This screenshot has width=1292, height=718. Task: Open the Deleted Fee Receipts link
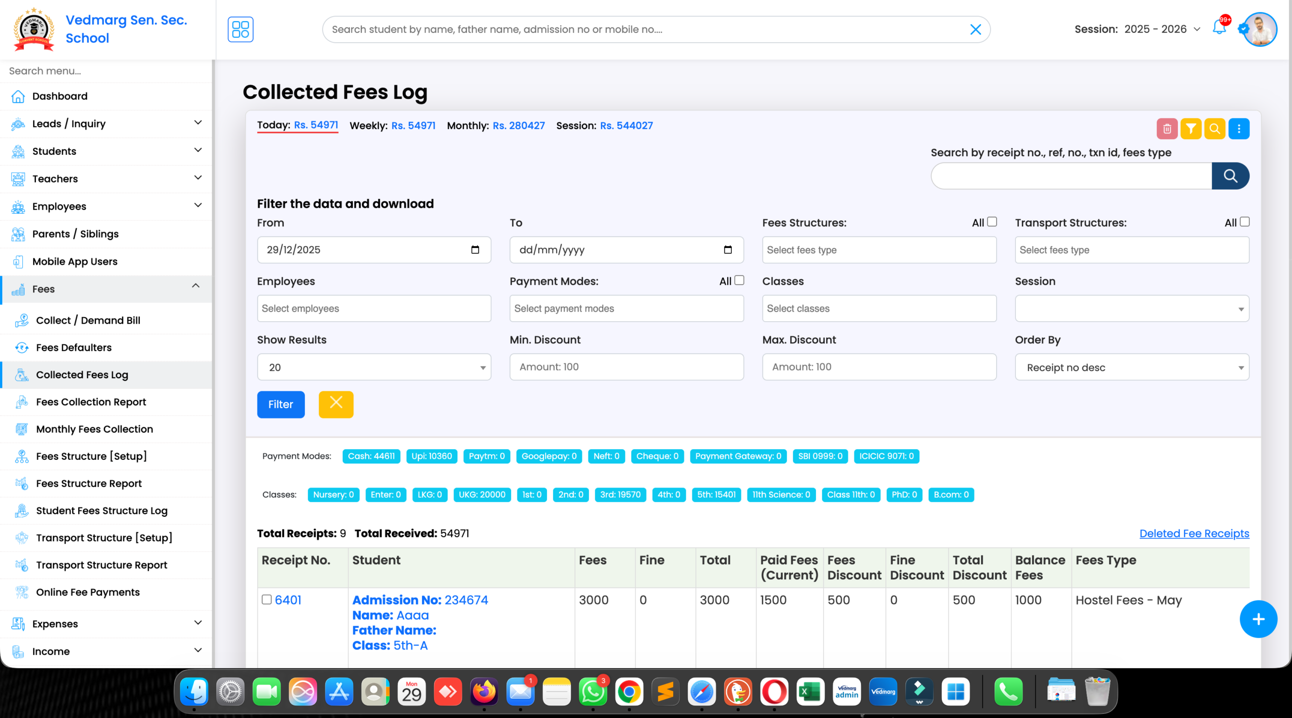click(1194, 533)
